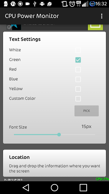Tap the alarm clock status icon
This screenshot has width=109, height=194.
[x=72, y=4]
